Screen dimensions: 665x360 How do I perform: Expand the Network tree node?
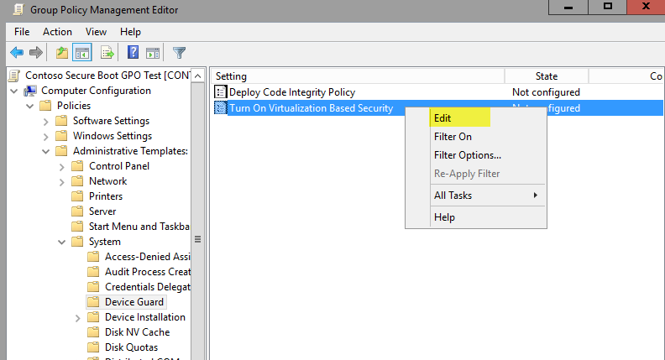pos(62,182)
